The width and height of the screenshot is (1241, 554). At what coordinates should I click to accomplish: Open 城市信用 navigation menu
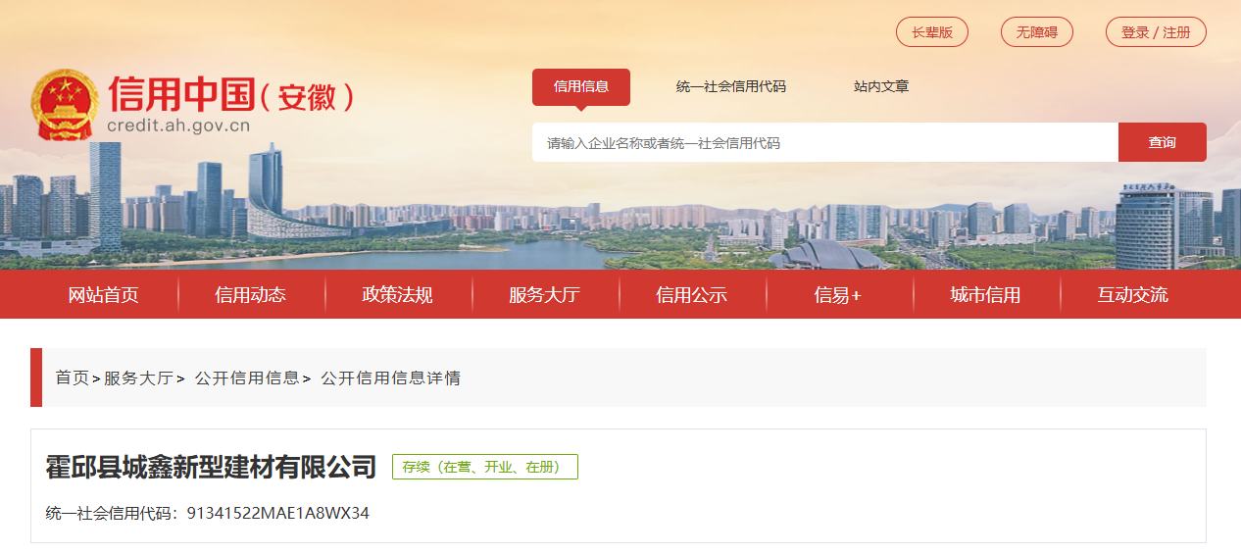tap(986, 295)
